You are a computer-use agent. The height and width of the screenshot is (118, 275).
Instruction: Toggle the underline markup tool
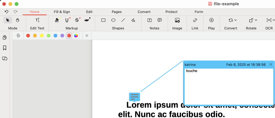pos(67,20)
